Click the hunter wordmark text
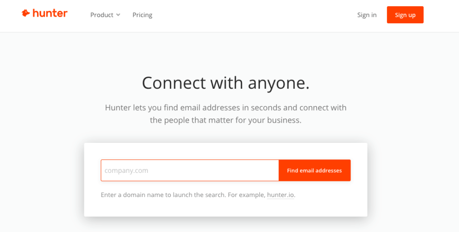Image resolution: width=459 pixels, height=232 pixels. point(50,13)
